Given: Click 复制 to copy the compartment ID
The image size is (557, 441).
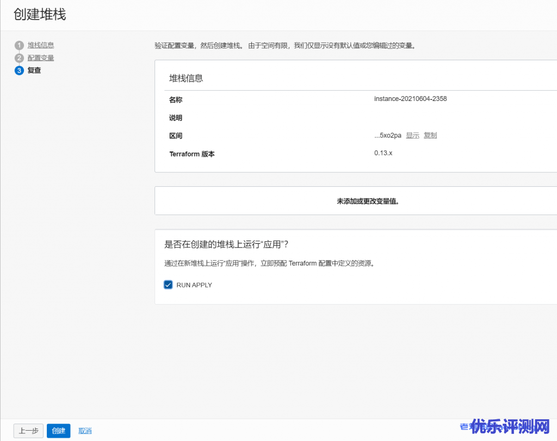Looking at the screenshot, I should (430, 135).
